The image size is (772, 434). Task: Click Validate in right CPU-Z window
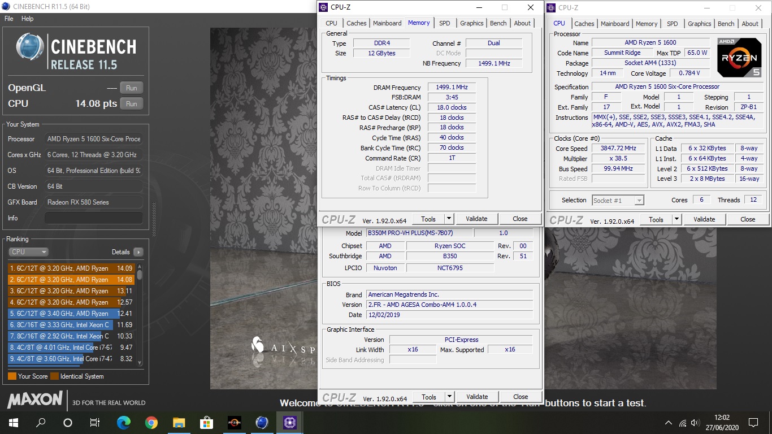coord(704,219)
